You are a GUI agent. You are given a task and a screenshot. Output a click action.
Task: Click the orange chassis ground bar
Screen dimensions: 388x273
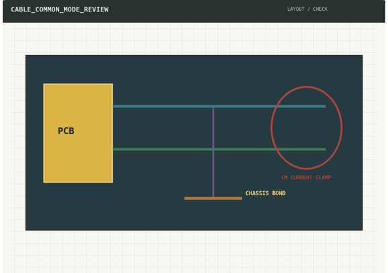[213, 199]
